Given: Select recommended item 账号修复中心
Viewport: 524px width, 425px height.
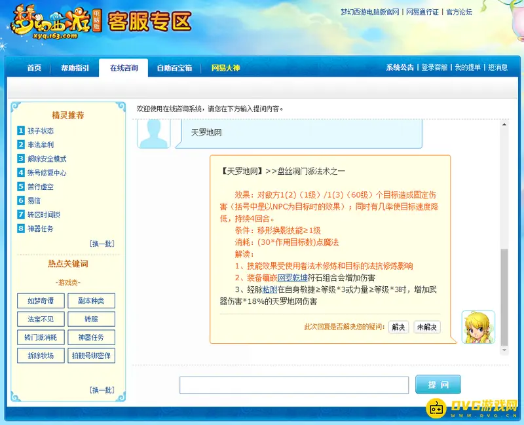Looking at the screenshot, I should (x=47, y=173).
